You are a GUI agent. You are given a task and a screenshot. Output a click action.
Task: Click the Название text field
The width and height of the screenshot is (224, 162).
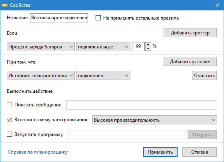pyautogui.click(x=59, y=18)
